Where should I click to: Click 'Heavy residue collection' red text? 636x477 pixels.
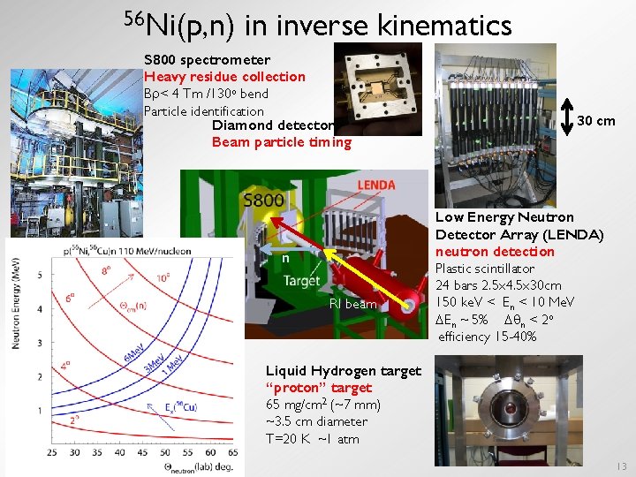point(224,77)
